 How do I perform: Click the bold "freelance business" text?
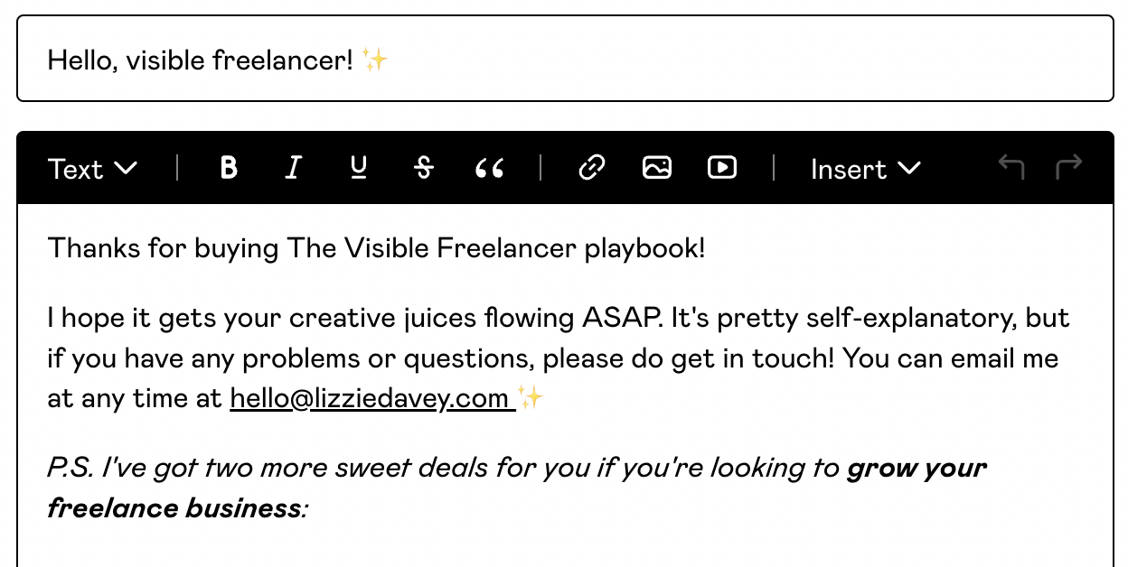(x=174, y=507)
